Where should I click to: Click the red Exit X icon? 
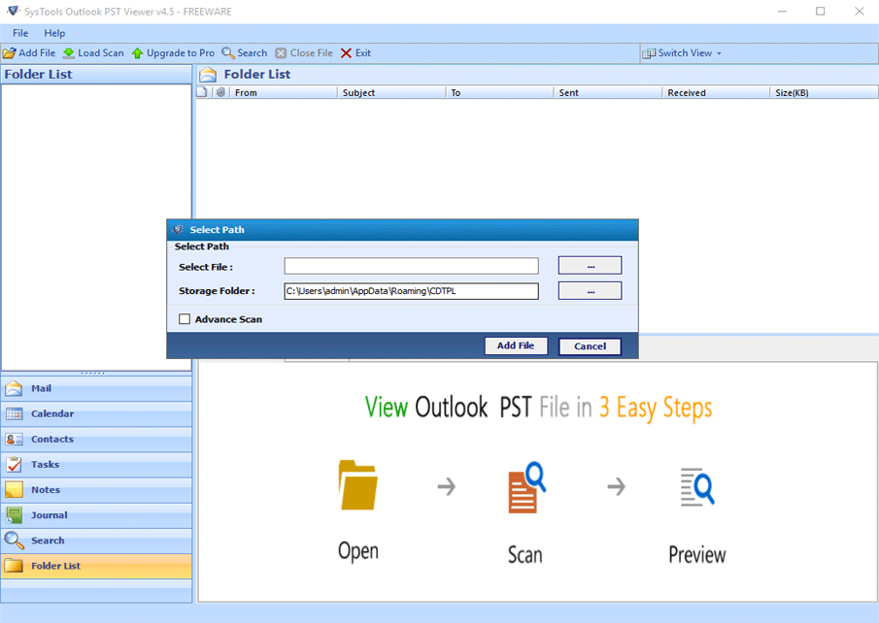pyautogui.click(x=346, y=53)
